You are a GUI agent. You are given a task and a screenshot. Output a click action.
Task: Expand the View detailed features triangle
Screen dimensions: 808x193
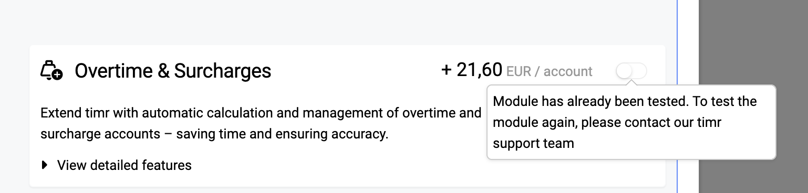[x=44, y=166]
